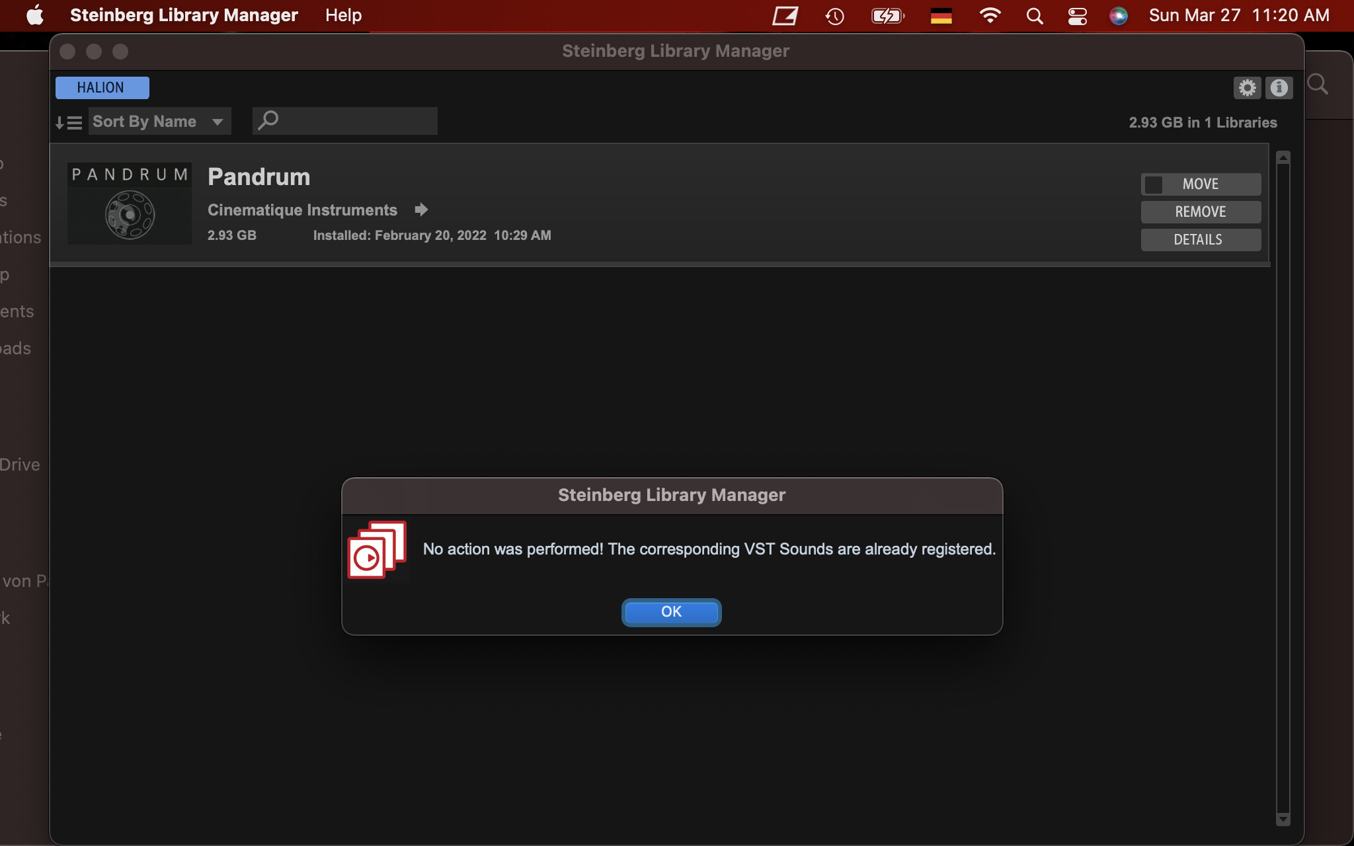Click the search icon in the background window

(x=1318, y=85)
